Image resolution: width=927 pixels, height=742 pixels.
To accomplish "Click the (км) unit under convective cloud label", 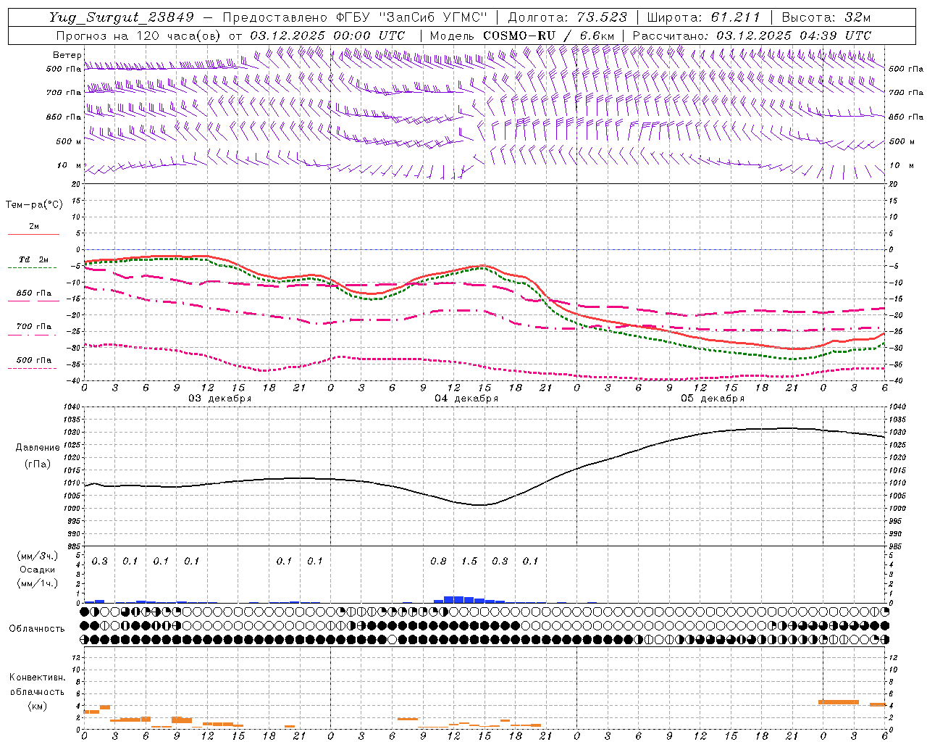I will (37, 705).
